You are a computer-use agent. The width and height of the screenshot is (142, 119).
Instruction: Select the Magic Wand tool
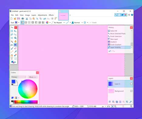12,41
